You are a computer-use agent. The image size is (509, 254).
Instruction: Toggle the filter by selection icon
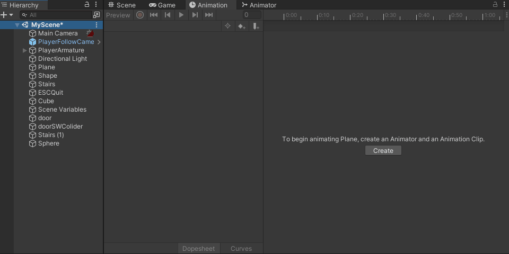coord(228,26)
